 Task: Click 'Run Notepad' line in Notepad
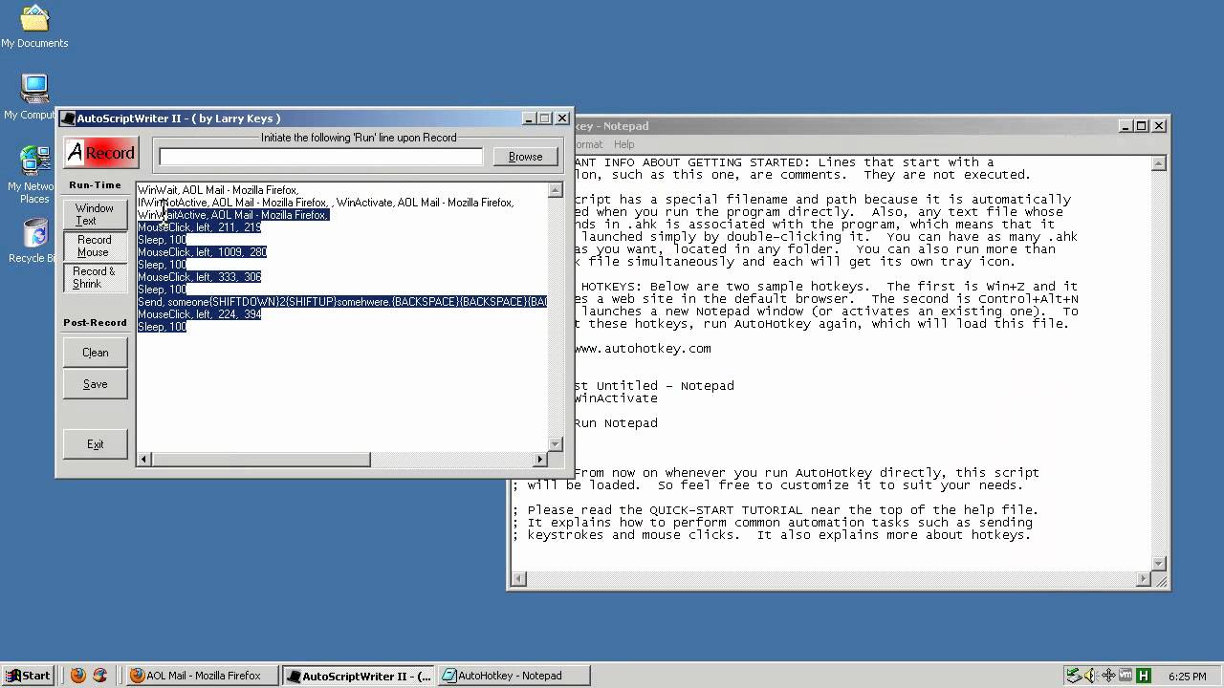[x=616, y=423]
